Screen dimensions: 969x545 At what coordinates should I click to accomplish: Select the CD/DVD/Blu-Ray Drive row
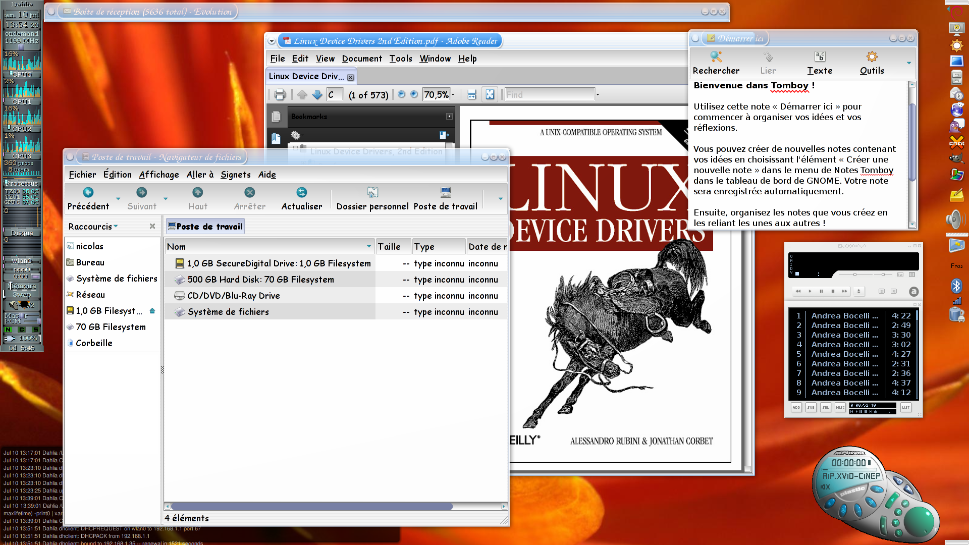pyautogui.click(x=336, y=296)
